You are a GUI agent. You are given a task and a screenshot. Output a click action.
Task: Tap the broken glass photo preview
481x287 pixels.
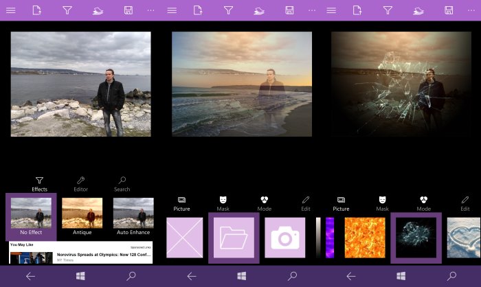tap(401, 84)
